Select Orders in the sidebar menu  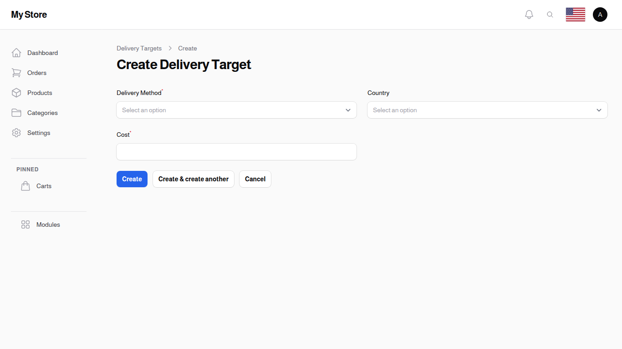pos(36,72)
